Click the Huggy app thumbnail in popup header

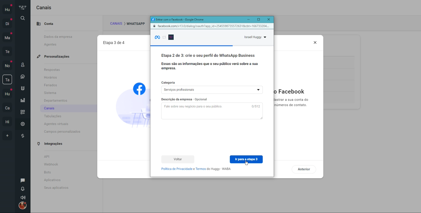[171, 37]
